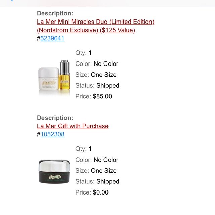The image size is (215, 215).
Task: Click the second Description label above Gift
Action: [x=55, y=118]
